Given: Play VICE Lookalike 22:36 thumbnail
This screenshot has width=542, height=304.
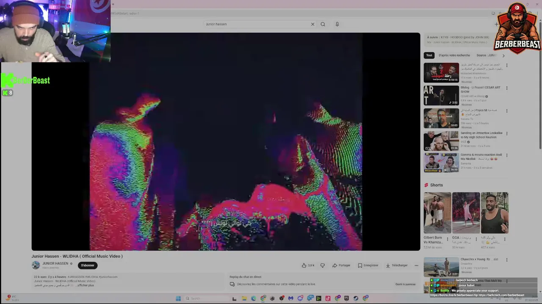Looking at the screenshot, I should tap(441, 141).
